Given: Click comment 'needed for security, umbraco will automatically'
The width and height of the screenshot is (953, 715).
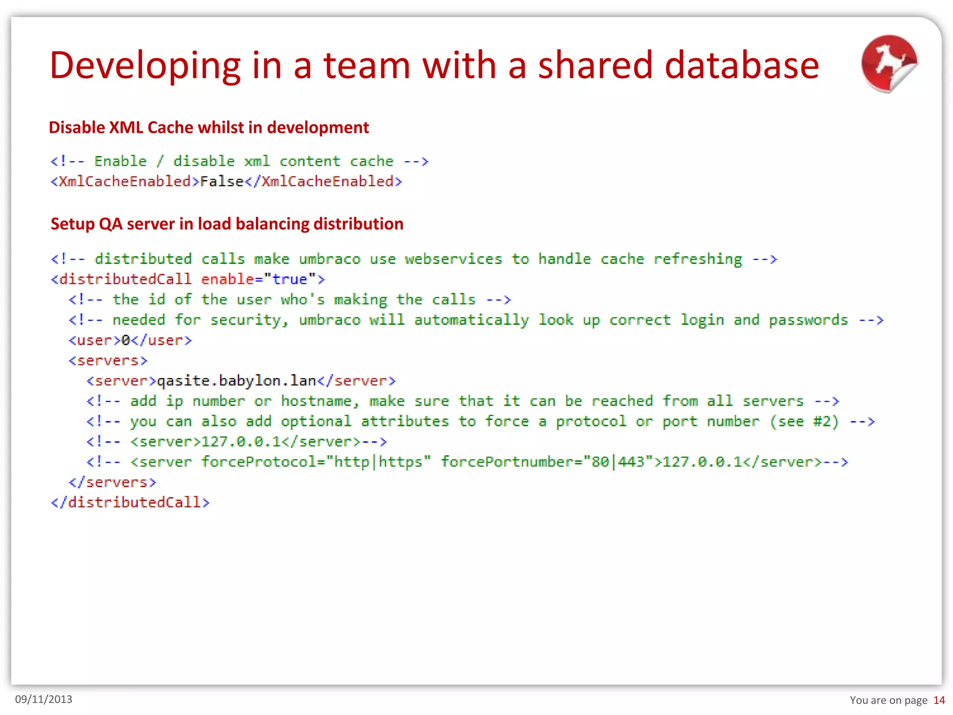Looking at the screenshot, I should pyautogui.click(x=476, y=320).
